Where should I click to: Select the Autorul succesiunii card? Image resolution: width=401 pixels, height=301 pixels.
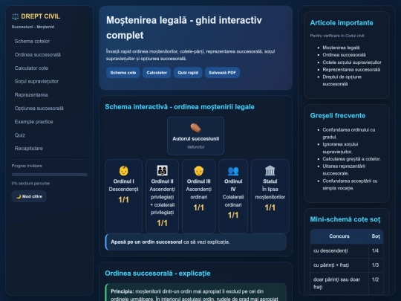(x=195, y=136)
